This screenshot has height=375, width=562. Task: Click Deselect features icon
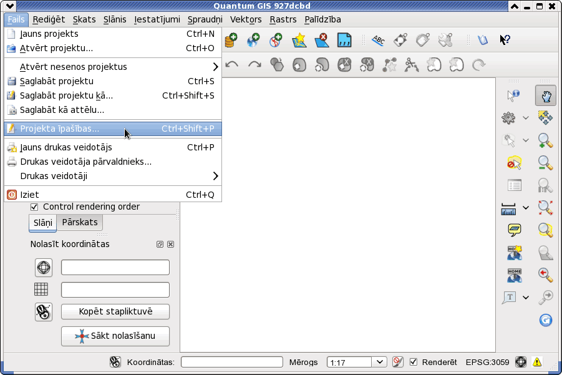[515, 163]
